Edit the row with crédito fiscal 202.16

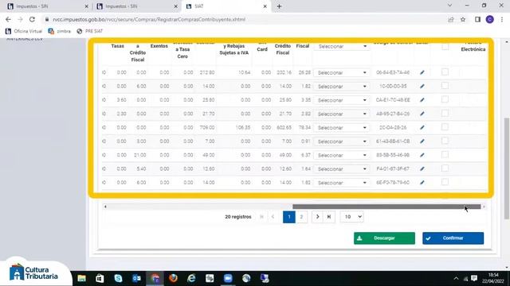(x=422, y=72)
